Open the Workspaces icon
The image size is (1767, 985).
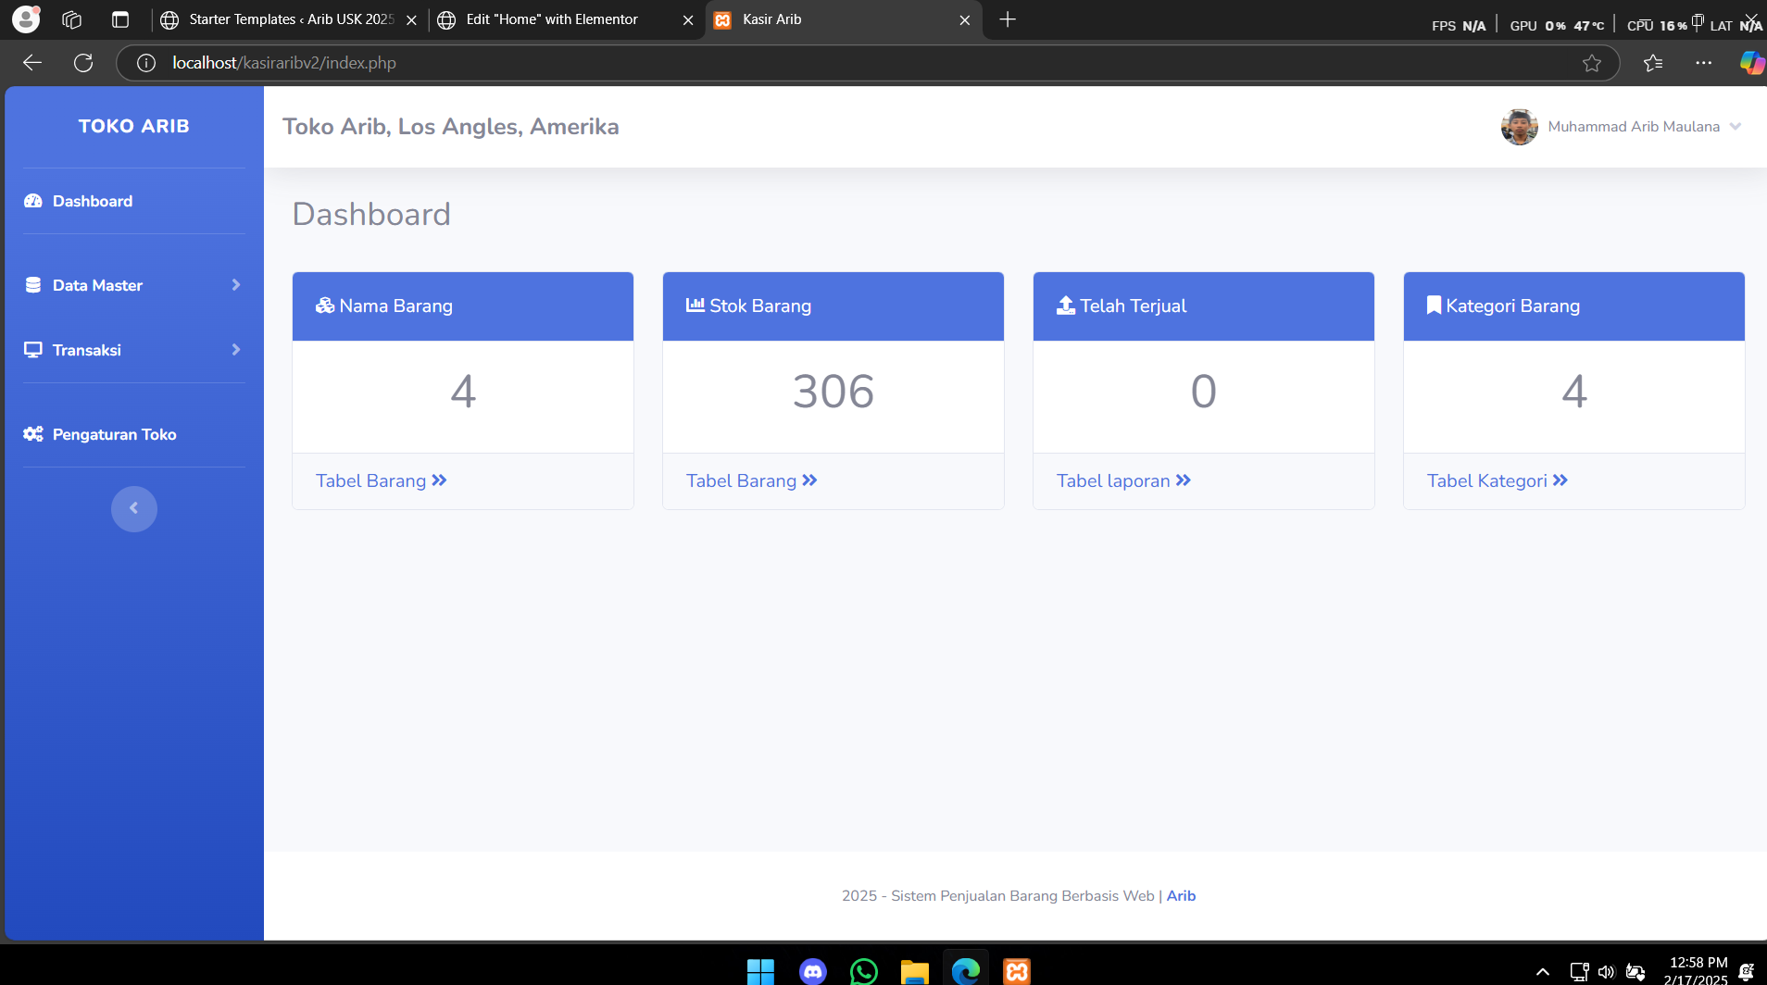pyautogui.click(x=72, y=19)
